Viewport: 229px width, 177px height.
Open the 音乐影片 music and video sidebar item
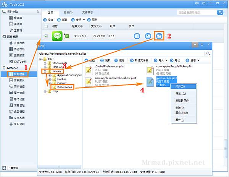[x=17, y=80]
